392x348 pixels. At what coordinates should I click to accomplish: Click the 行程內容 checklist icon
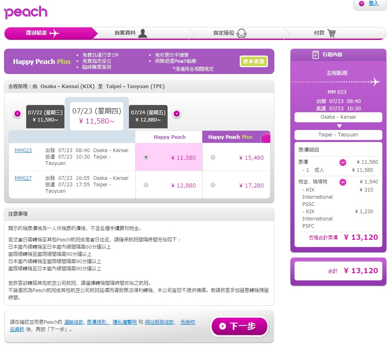(x=315, y=55)
